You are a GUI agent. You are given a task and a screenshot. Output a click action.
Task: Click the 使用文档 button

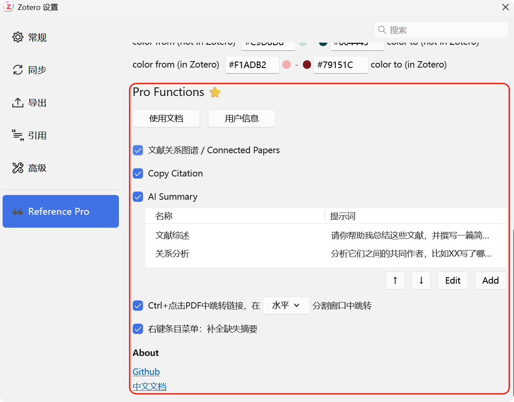click(x=166, y=118)
